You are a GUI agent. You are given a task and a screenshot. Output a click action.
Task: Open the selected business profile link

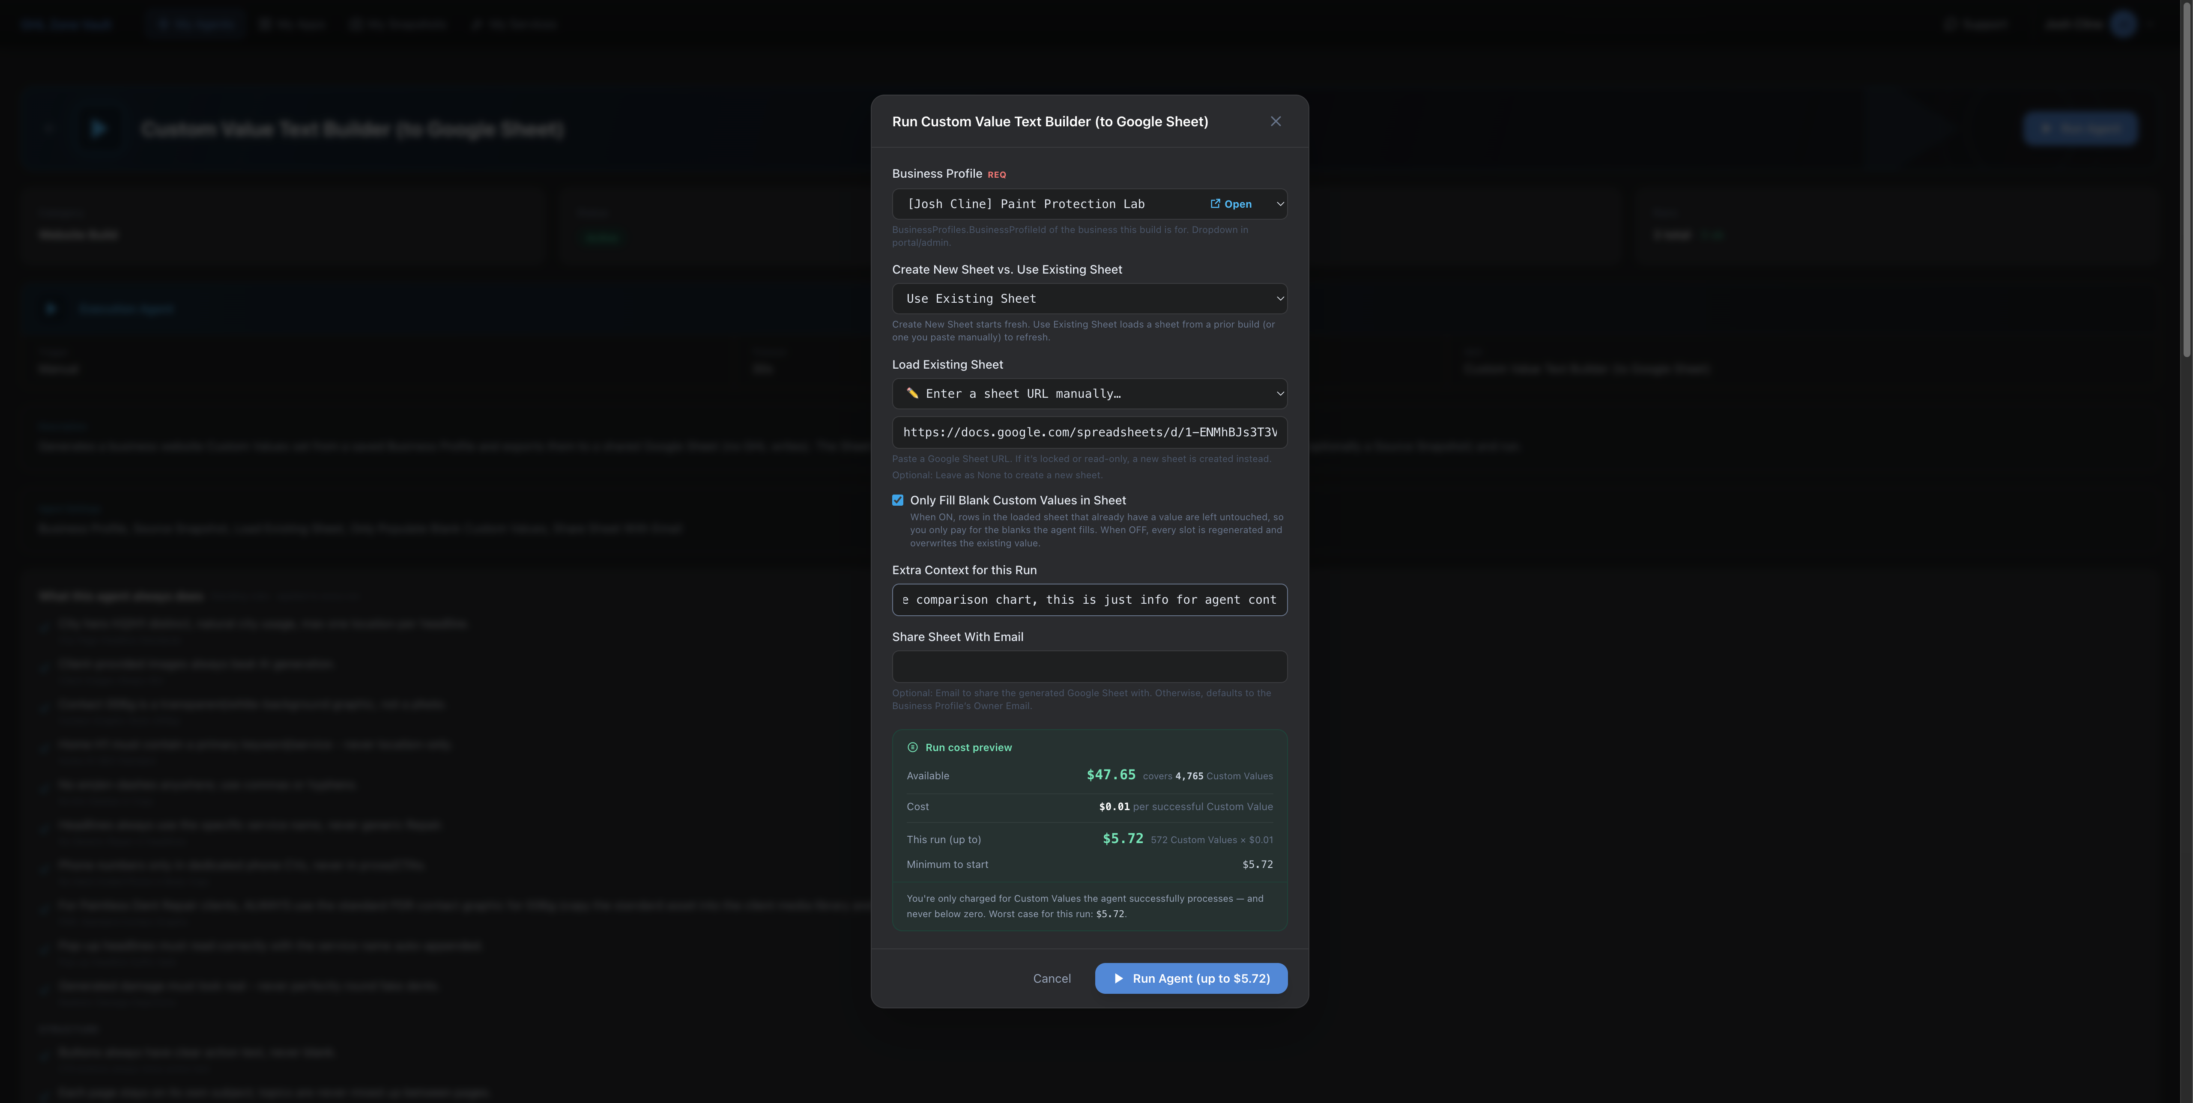[1231, 204]
